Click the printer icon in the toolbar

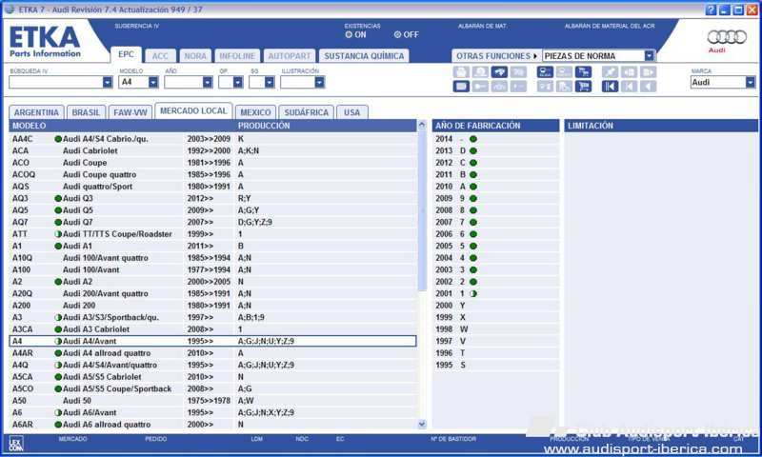pos(461,71)
